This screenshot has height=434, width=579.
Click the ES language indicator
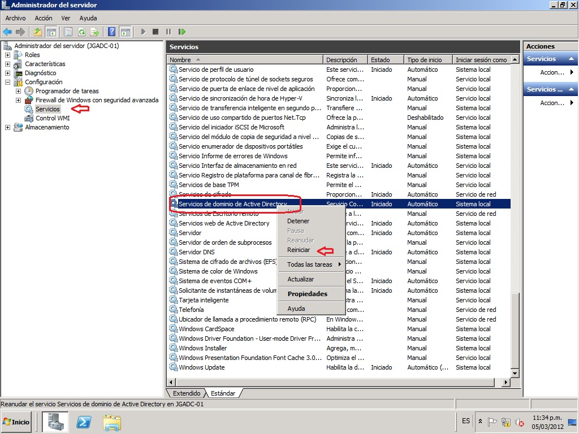(466, 421)
